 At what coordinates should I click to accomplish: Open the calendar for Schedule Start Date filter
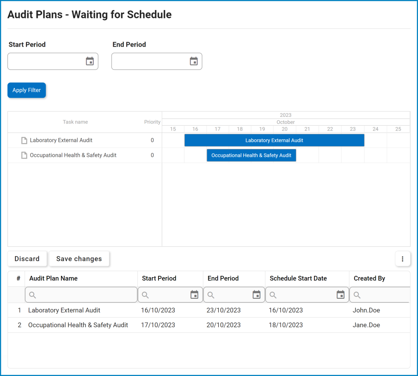click(341, 295)
